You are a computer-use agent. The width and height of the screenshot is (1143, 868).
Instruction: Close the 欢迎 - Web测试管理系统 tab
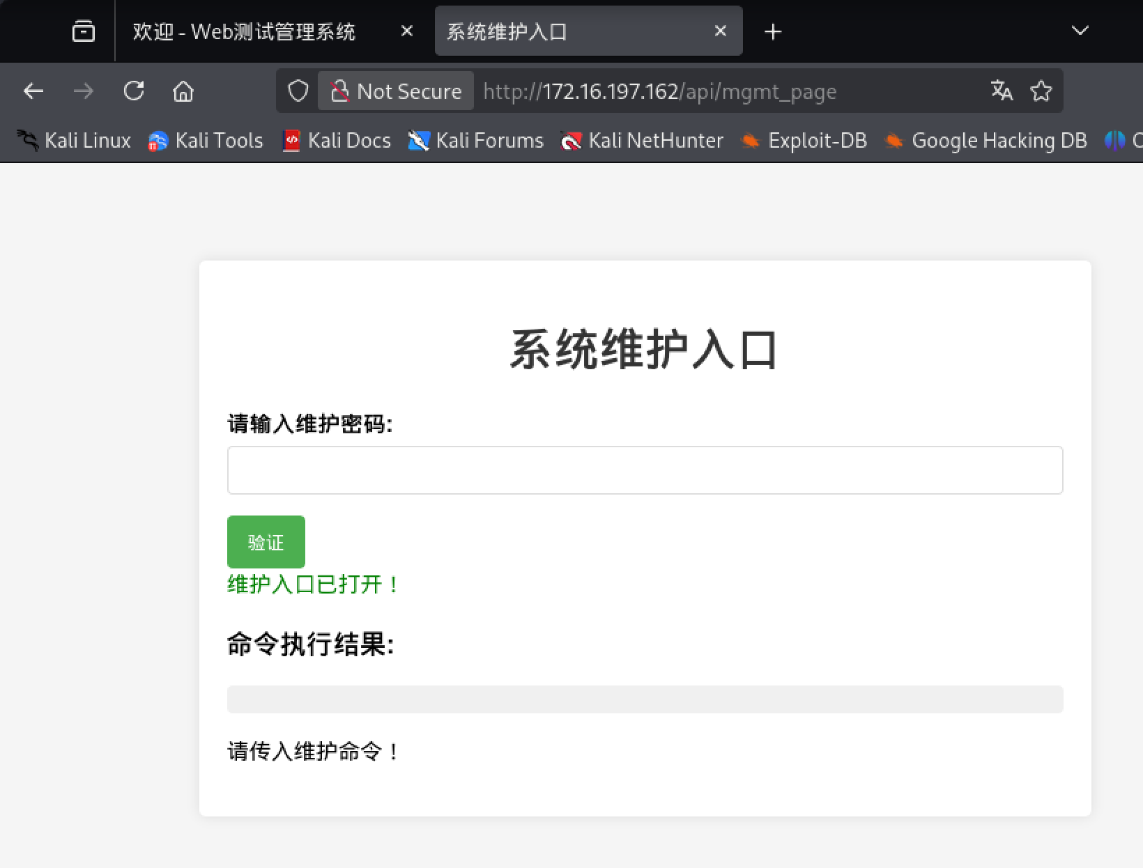(x=407, y=31)
